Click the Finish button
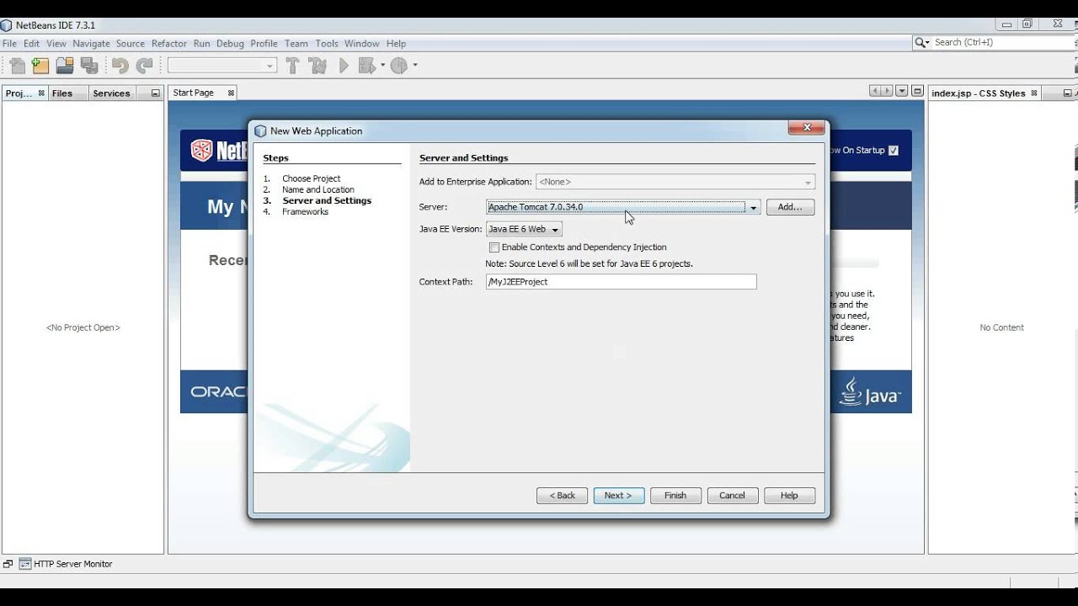1078x606 pixels. tap(675, 496)
